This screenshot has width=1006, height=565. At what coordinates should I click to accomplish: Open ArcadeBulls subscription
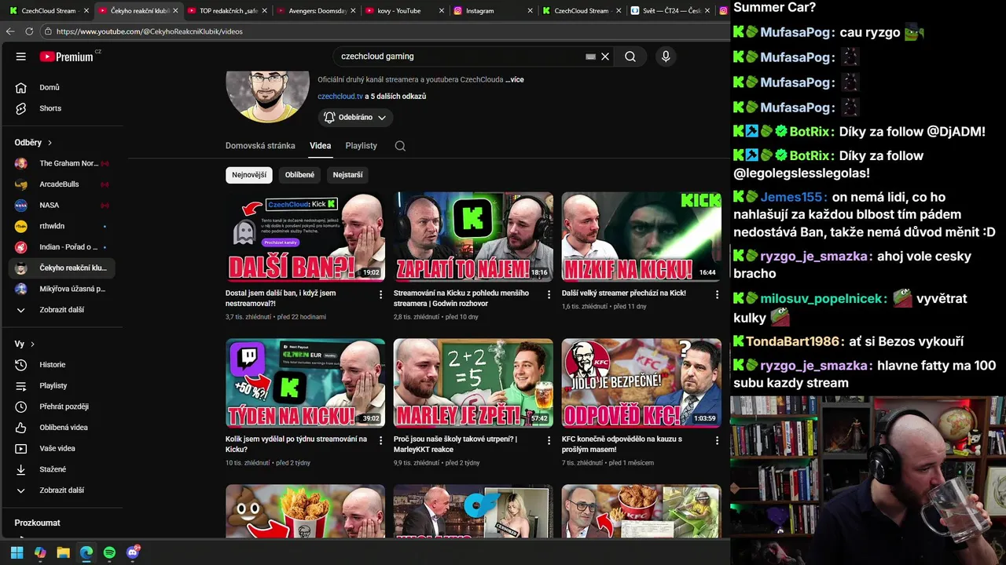click(62, 184)
